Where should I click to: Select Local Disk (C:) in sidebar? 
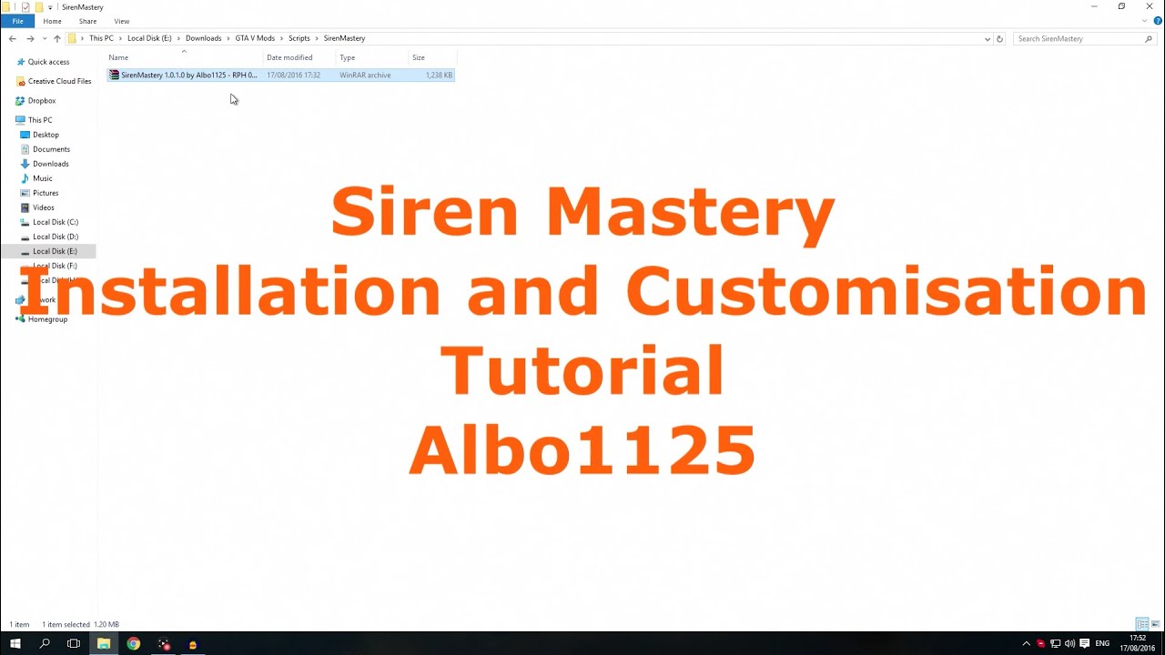[56, 222]
